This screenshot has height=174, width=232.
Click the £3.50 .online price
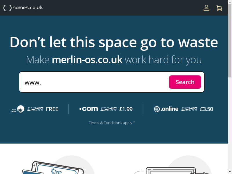[206, 109]
